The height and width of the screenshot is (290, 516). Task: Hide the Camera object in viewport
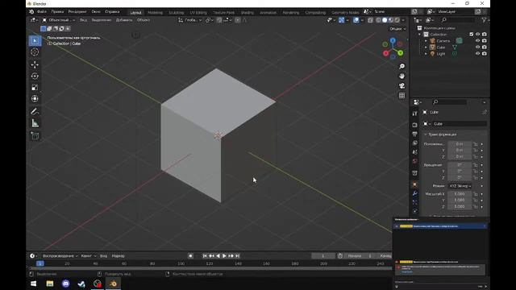pyautogui.click(x=477, y=41)
